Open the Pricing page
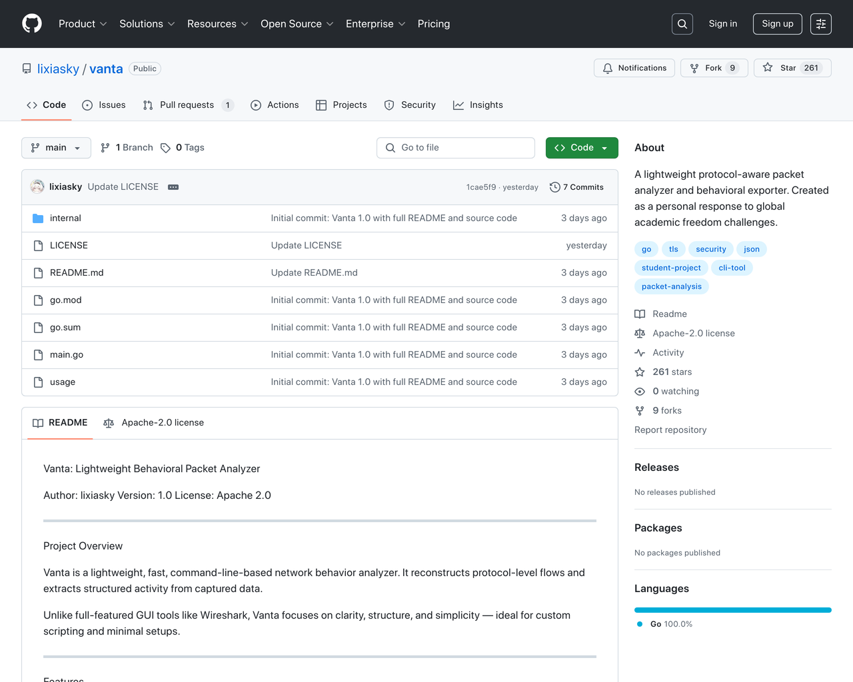The width and height of the screenshot is (853, 682). point(434,24)
